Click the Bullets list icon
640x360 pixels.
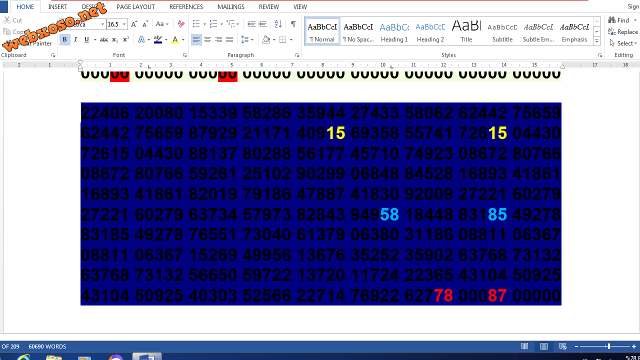tap(196, 24)
